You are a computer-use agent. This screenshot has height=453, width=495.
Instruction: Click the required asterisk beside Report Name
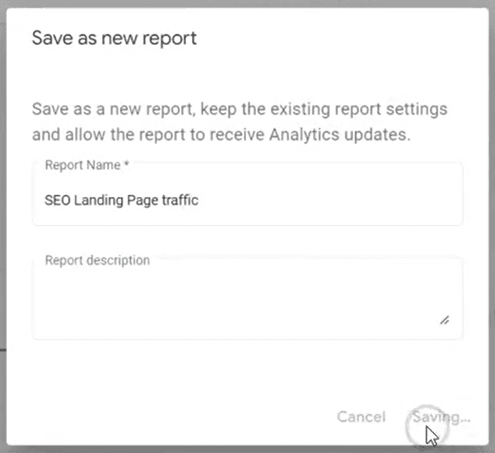coord(126,163)
